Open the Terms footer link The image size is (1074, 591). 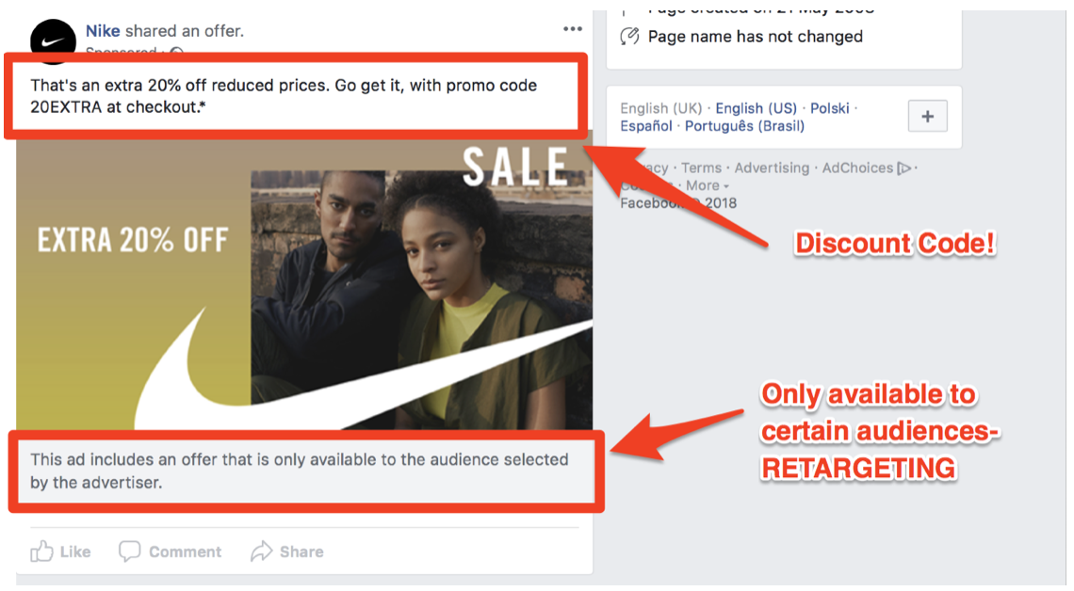[x=701, y=168]
